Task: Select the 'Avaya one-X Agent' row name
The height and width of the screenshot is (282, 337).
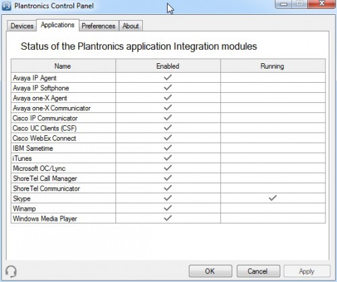Action: [x=40, y=98]
